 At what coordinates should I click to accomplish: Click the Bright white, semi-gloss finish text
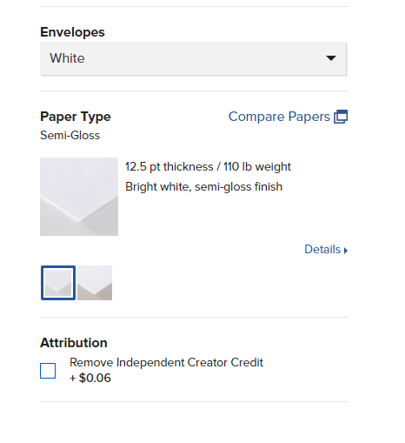203,186
